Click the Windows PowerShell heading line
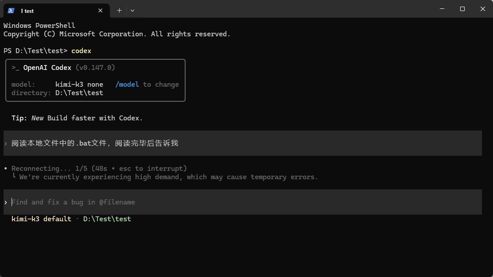 pos(39,25)
